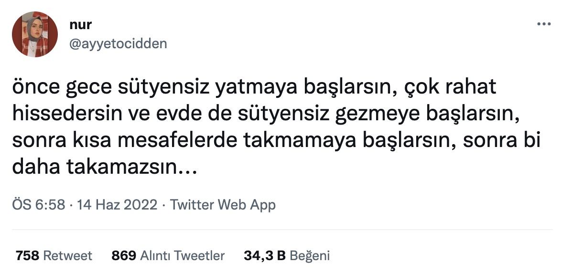562x273 pixels.
Task: Click nur's profile avatar picture
Action: 35,35
